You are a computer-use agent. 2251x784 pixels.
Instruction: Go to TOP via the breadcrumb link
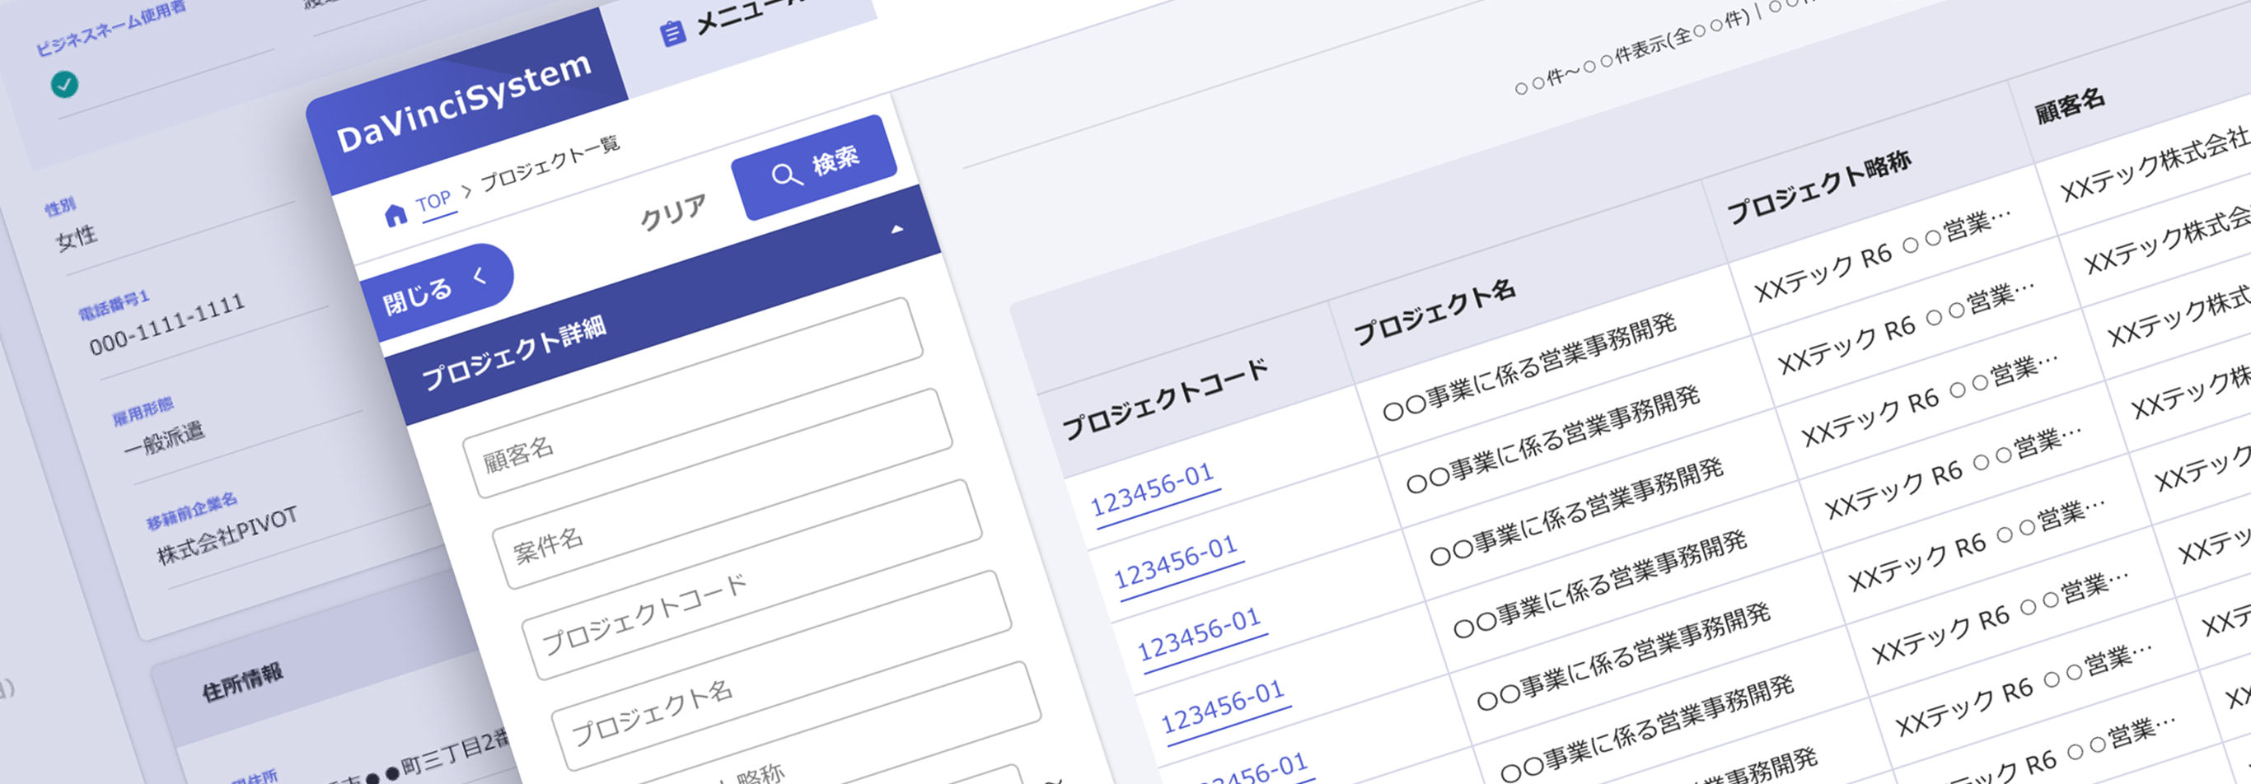[433, 202]
